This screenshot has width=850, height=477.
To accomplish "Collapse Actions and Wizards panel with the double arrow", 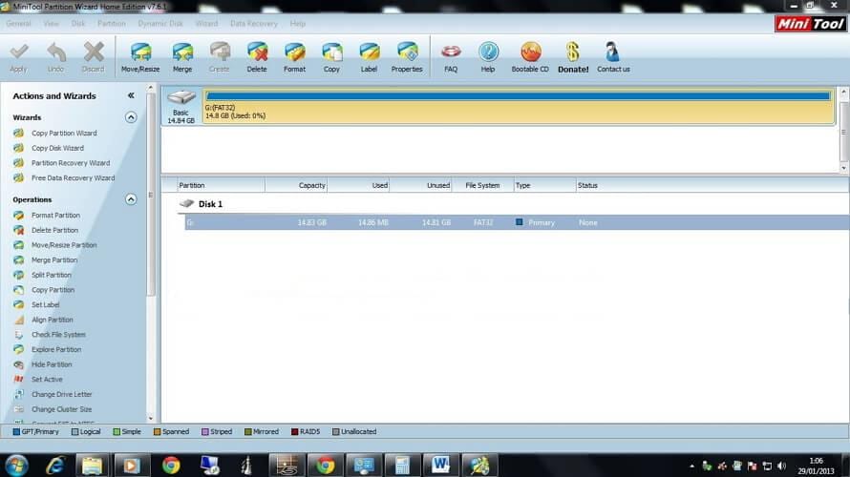I will tap(131, 95).
